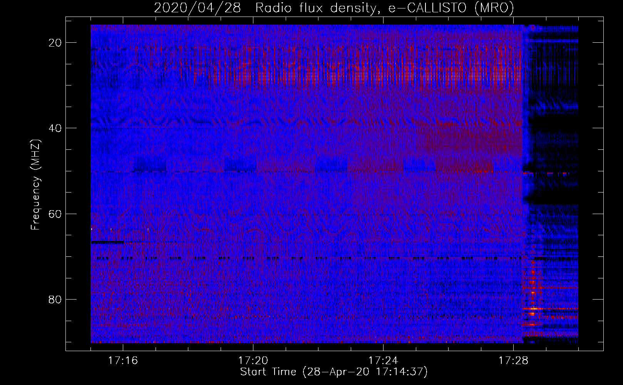Click the 17:16 time tick label
The image size is (623, 385).
(x=123, y=360)
